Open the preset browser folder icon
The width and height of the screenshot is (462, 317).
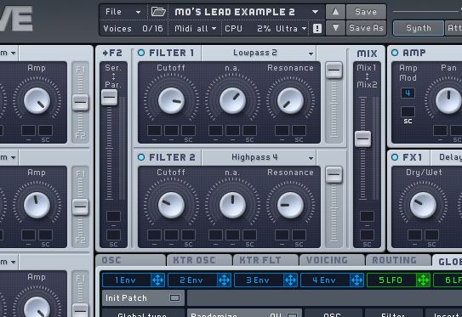pyautogui.click(x=158, y=12)
